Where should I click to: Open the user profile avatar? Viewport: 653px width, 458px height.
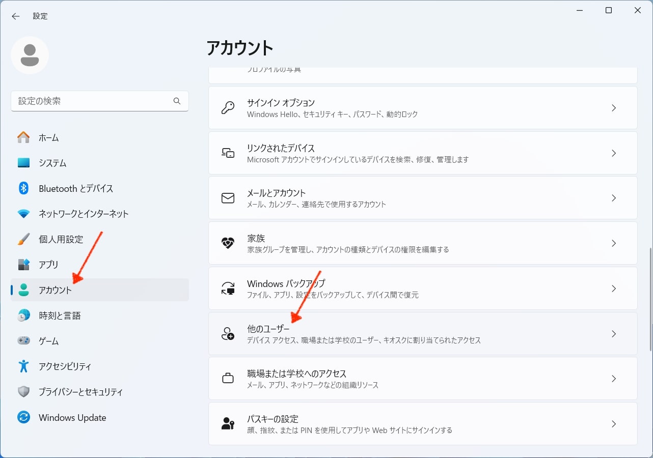(30, 55)
